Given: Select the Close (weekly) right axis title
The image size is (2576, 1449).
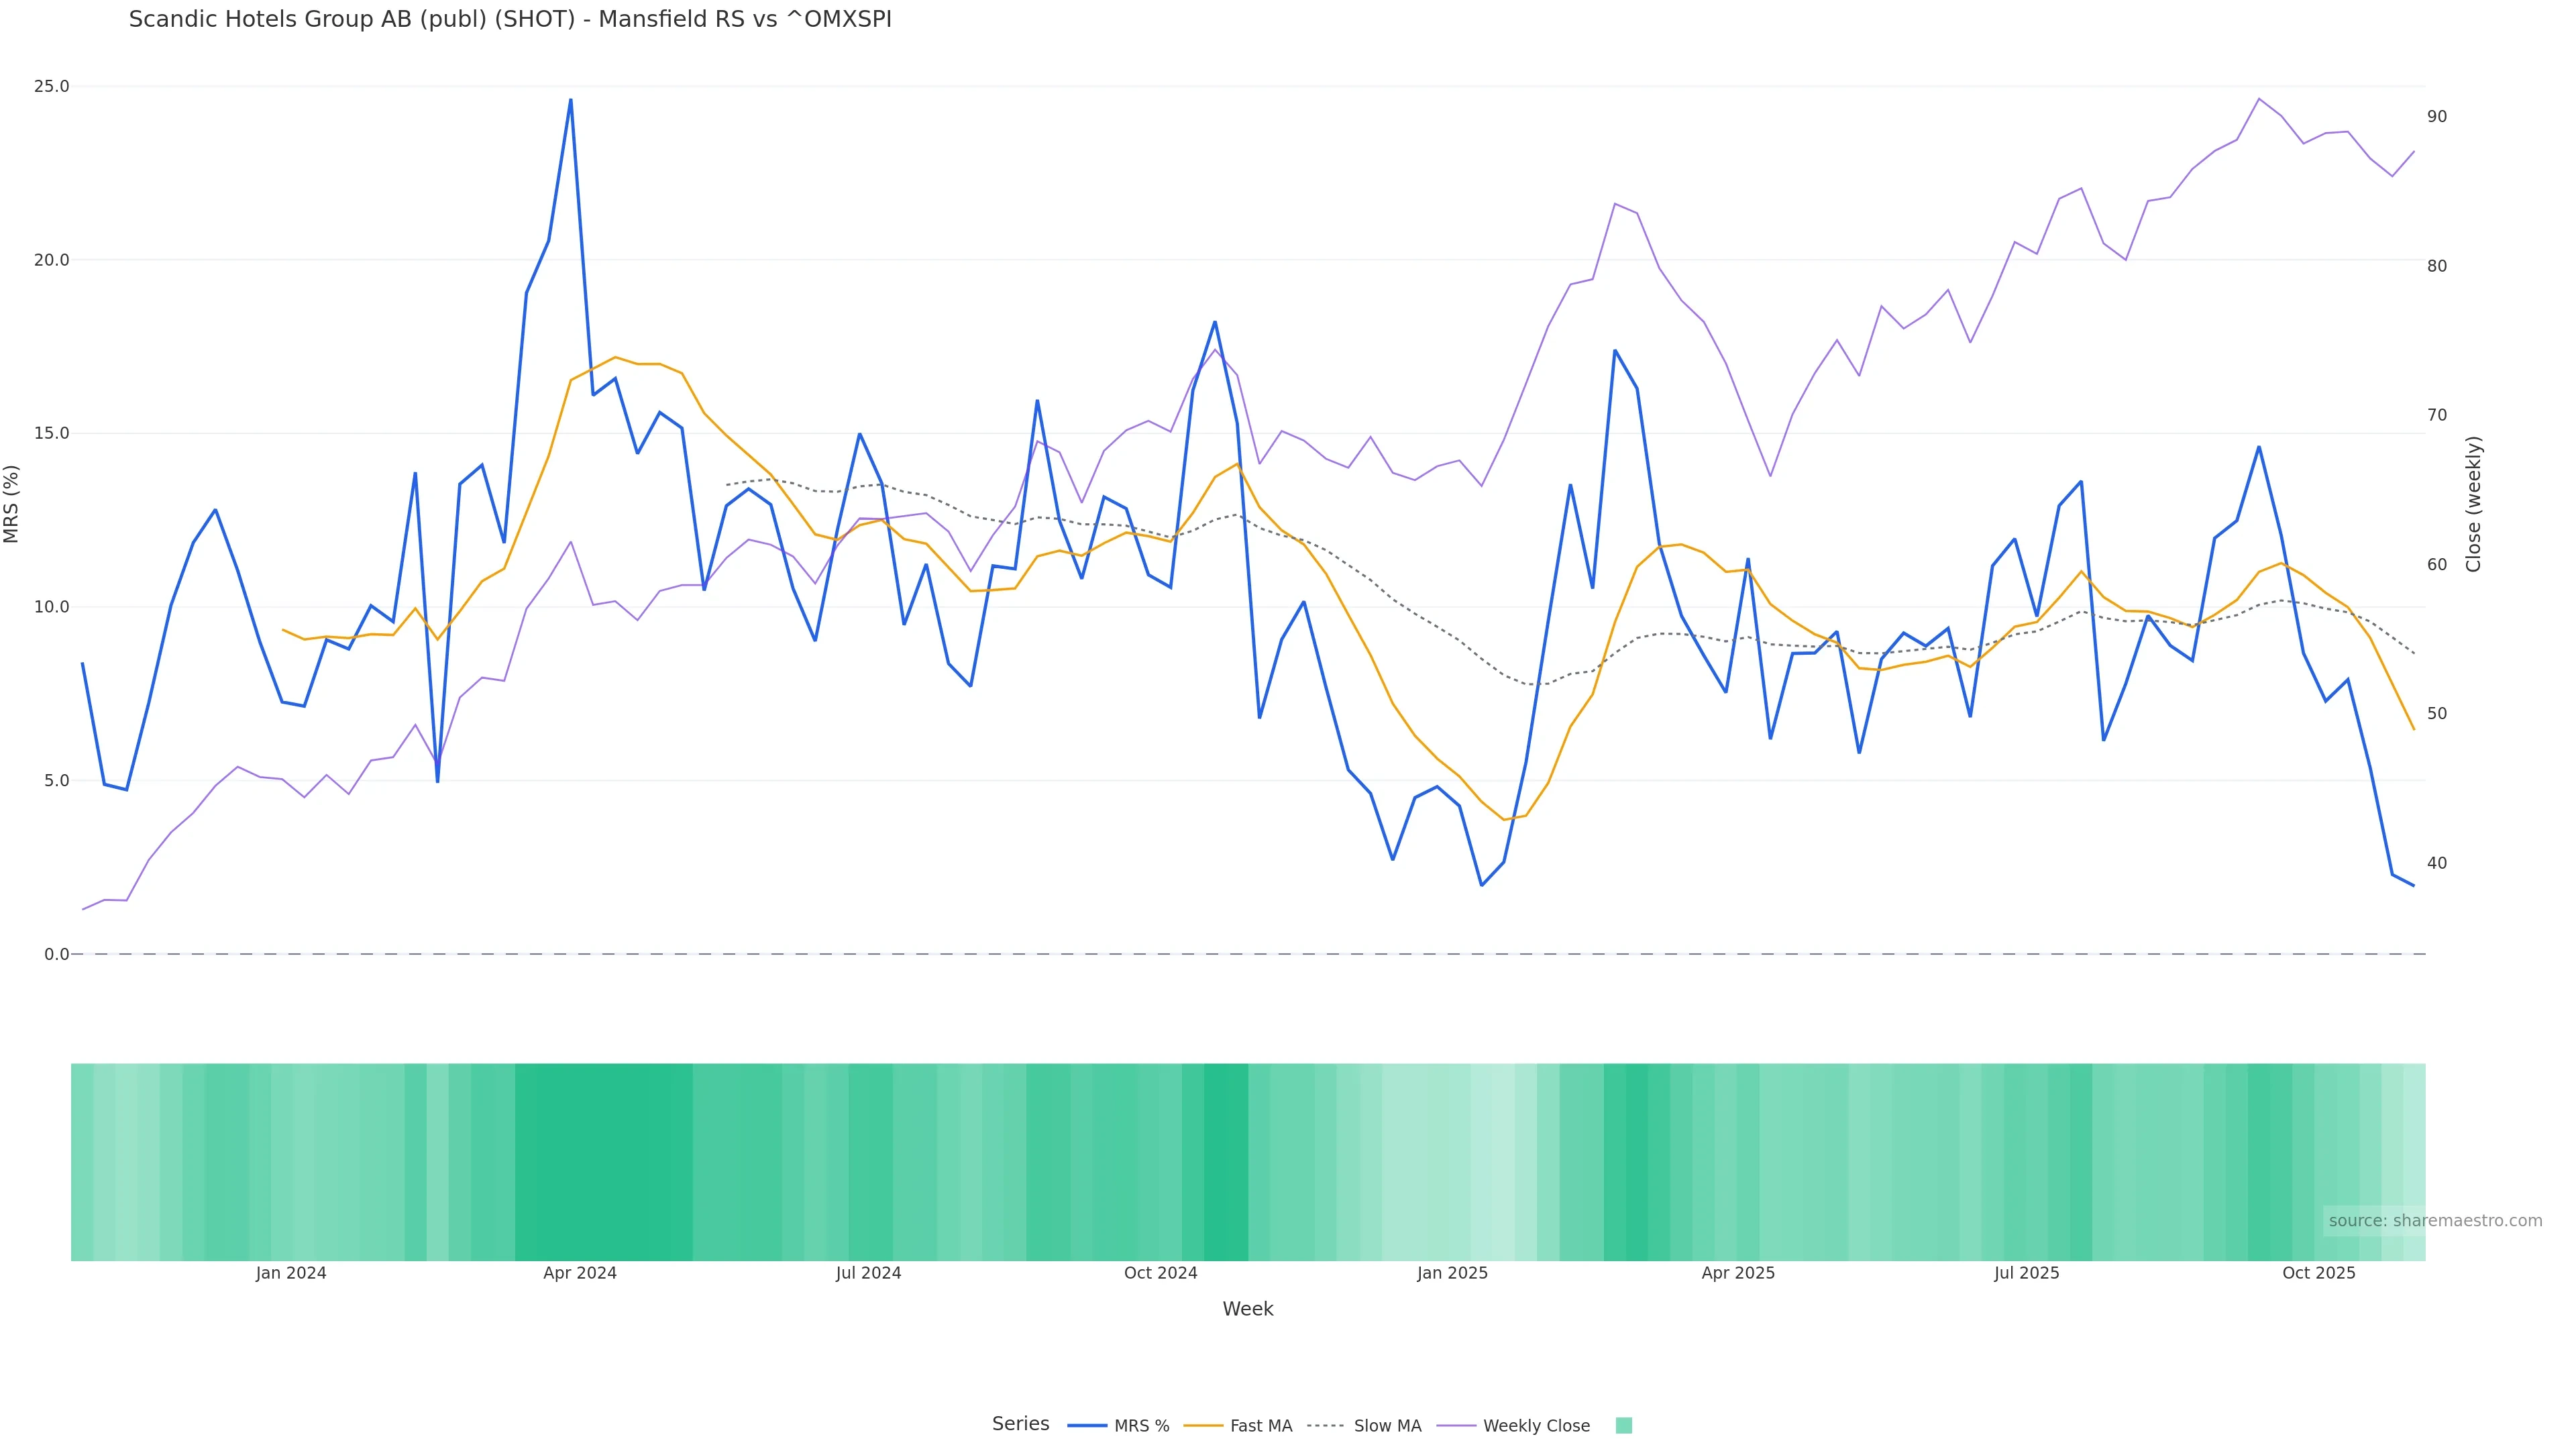Looking at the screenshot, I should tap(2473, 504).
